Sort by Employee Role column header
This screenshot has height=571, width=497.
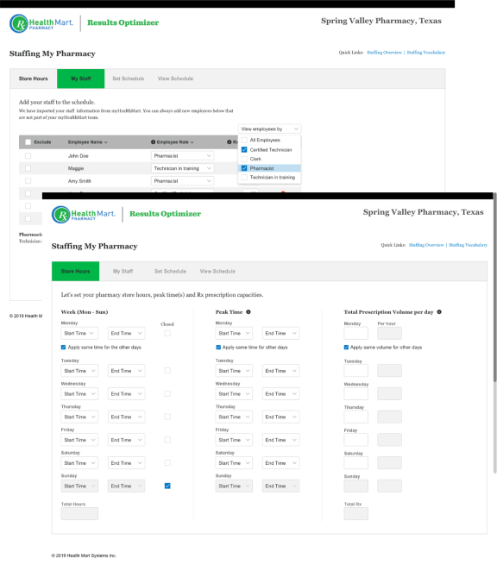(x=175, y=142)
